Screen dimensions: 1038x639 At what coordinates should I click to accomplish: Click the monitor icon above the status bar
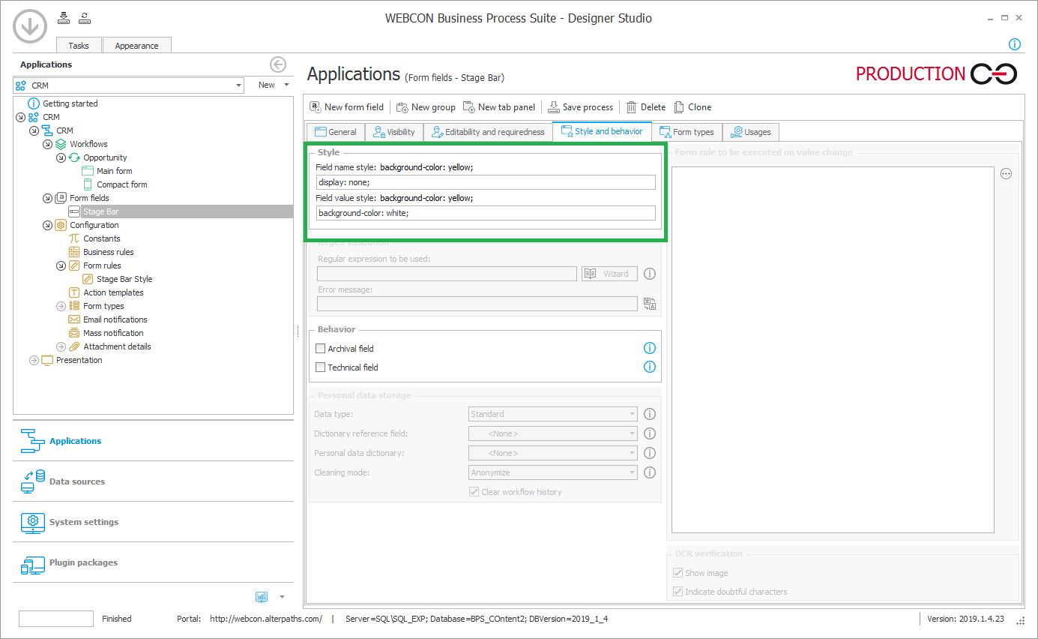pyautogui.click(x=262, y=597)
